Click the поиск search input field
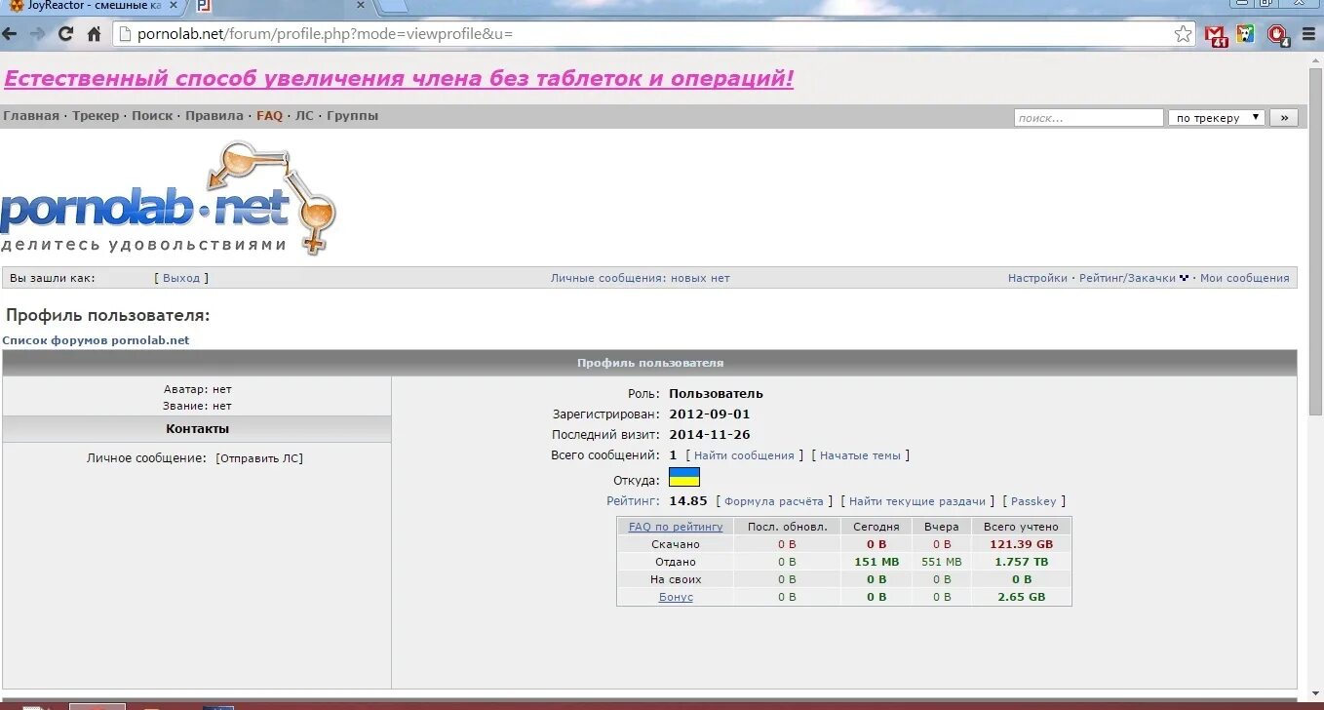Screen dimensions: 1324x710 pyautogui.click(x=1089, y=117)
